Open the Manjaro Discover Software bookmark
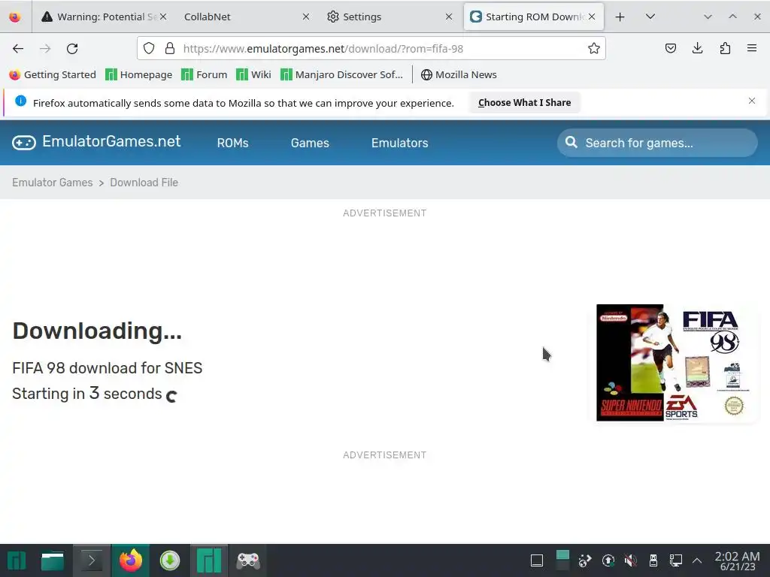Image resolution: width=770 pixels, height=577 pixels. click(x=342, y=74)
